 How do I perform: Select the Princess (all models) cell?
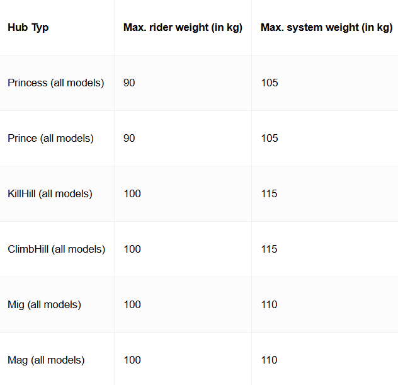[56, 83]
